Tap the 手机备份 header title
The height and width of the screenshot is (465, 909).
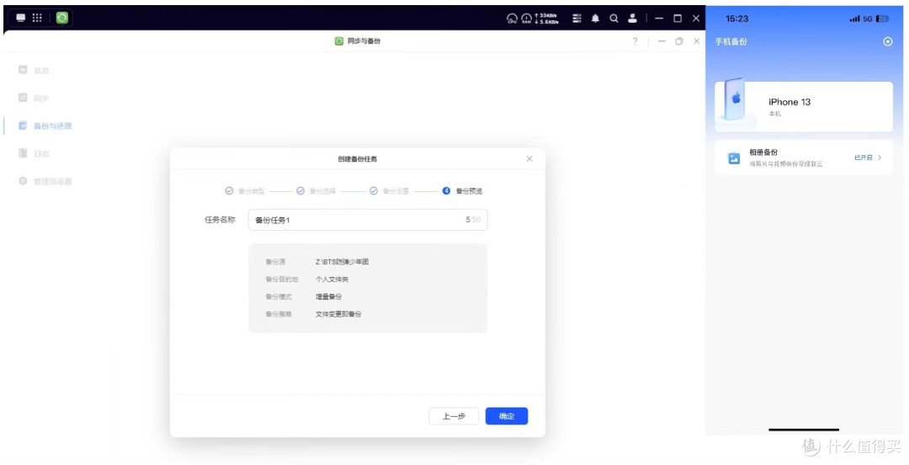pos(731,42)
